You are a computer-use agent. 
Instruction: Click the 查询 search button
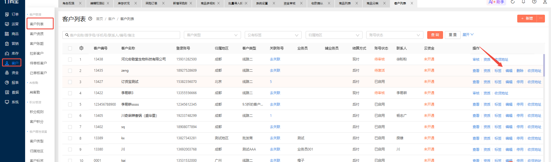click(x=435, y=35)
